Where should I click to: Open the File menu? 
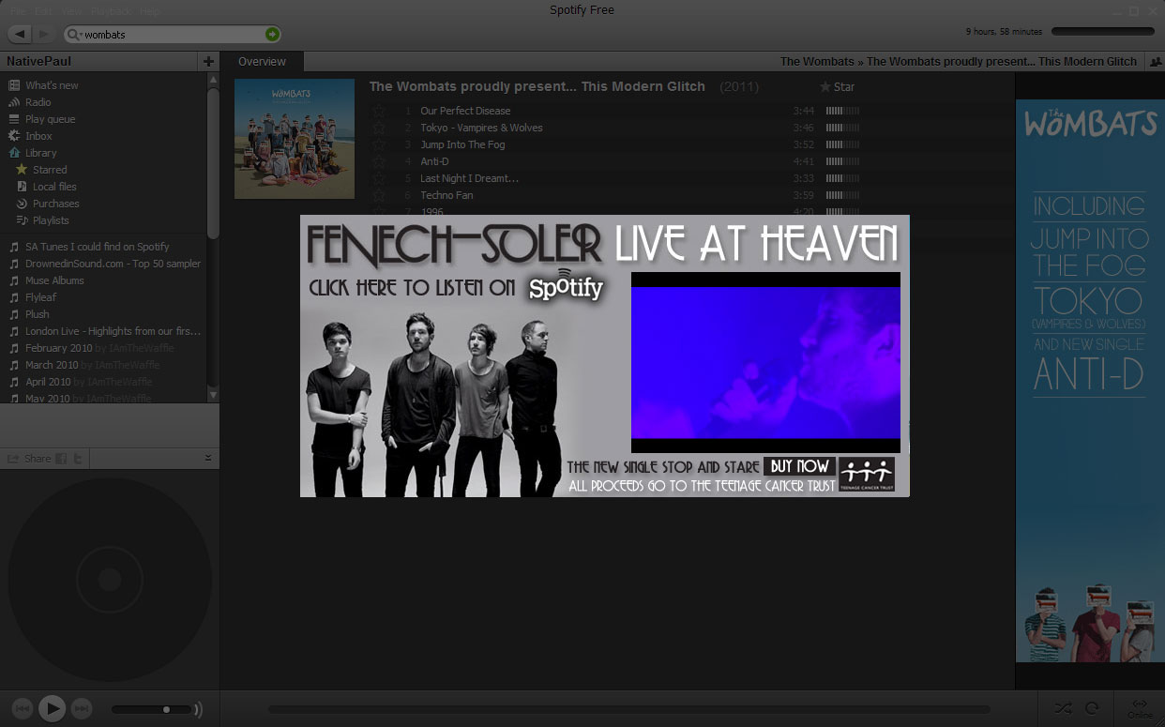pyautogui.click(x=18, y=11)
